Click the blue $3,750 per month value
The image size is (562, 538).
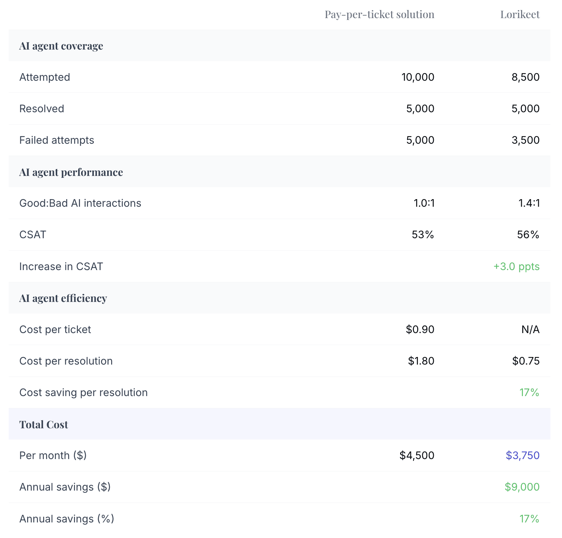[x=523, y=455]
